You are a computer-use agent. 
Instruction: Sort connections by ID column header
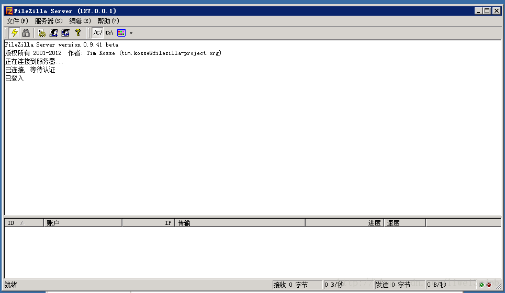pos(24,223)
